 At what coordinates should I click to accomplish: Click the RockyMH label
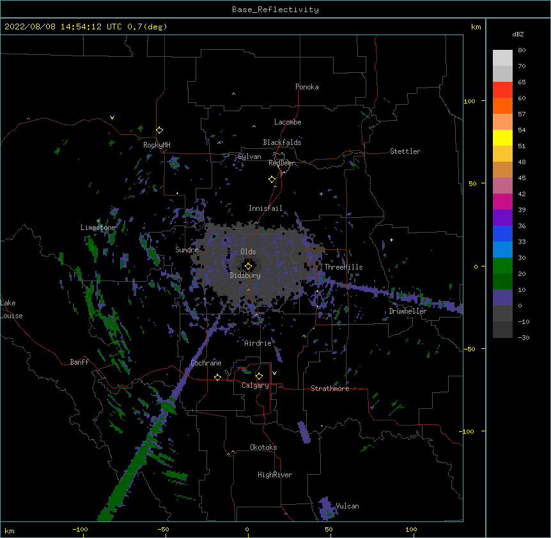[157, 144]
